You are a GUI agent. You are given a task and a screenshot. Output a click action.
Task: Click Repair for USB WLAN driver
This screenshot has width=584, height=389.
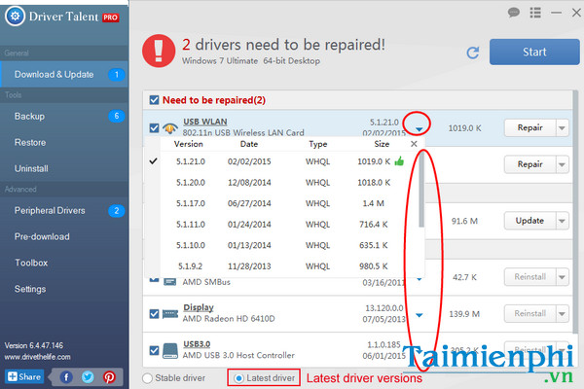pyautogui.click(x=530, y=128)
